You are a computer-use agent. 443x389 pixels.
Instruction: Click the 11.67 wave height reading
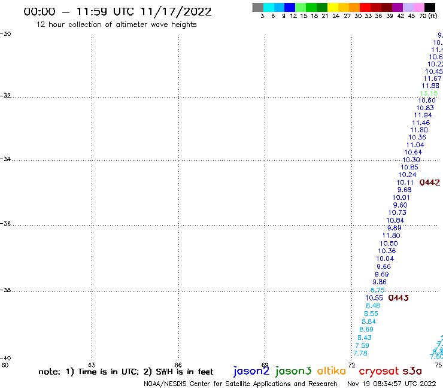pyautogui.click(x=433, y=78)
